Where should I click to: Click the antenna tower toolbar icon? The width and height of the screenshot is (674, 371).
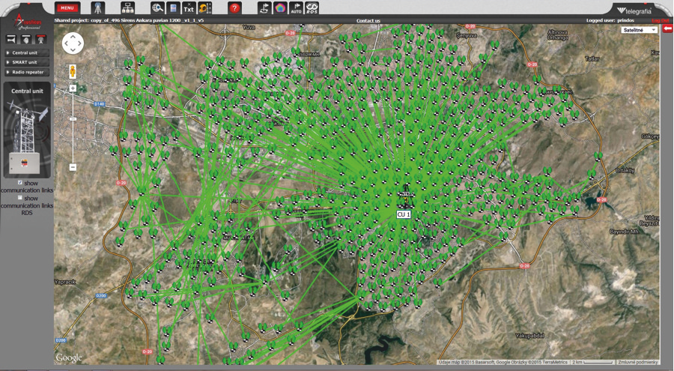coord(98,8)
